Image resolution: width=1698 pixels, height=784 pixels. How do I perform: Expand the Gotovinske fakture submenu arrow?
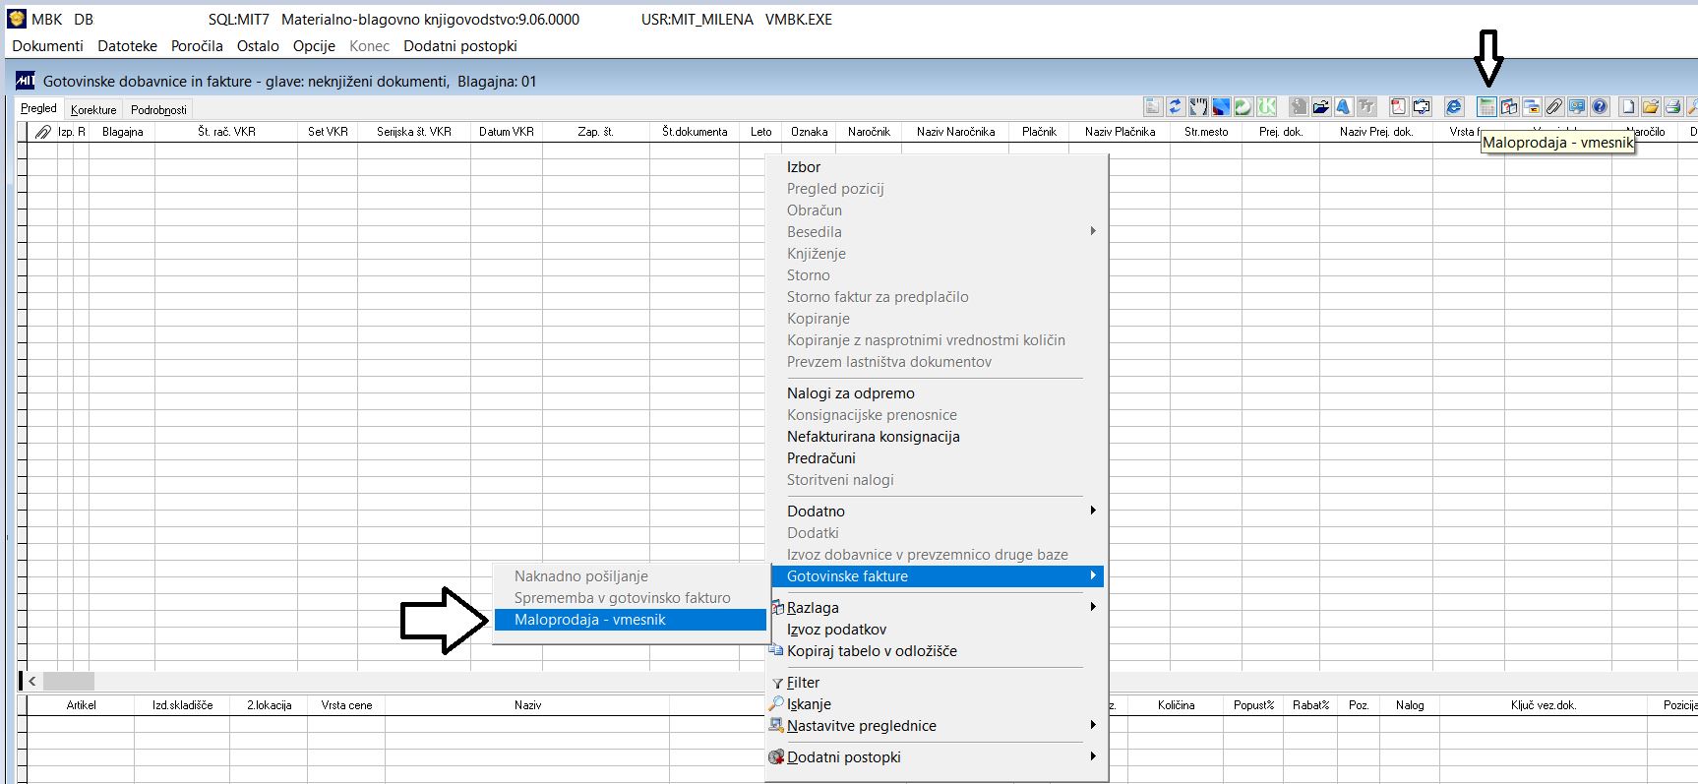(1093, 575)
